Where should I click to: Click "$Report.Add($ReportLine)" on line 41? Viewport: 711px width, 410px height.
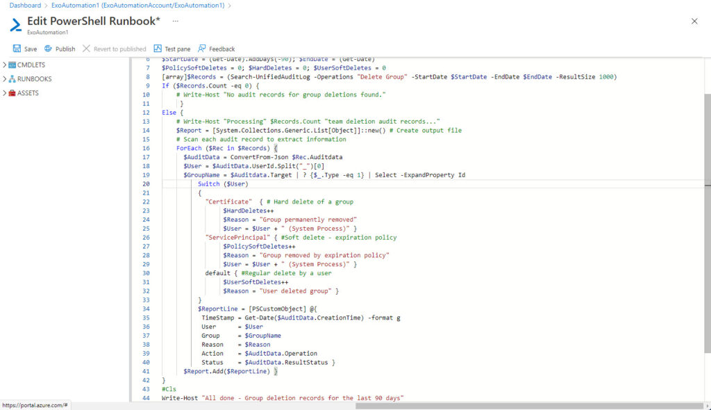(x=226, y=371)
